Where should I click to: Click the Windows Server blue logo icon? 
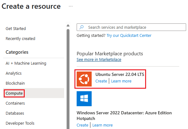[84, 99]
